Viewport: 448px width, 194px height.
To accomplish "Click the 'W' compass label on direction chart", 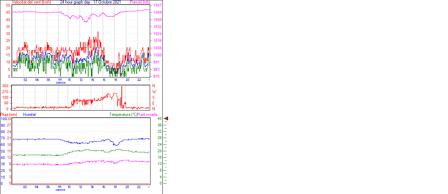I will click(x=154, y=92).
